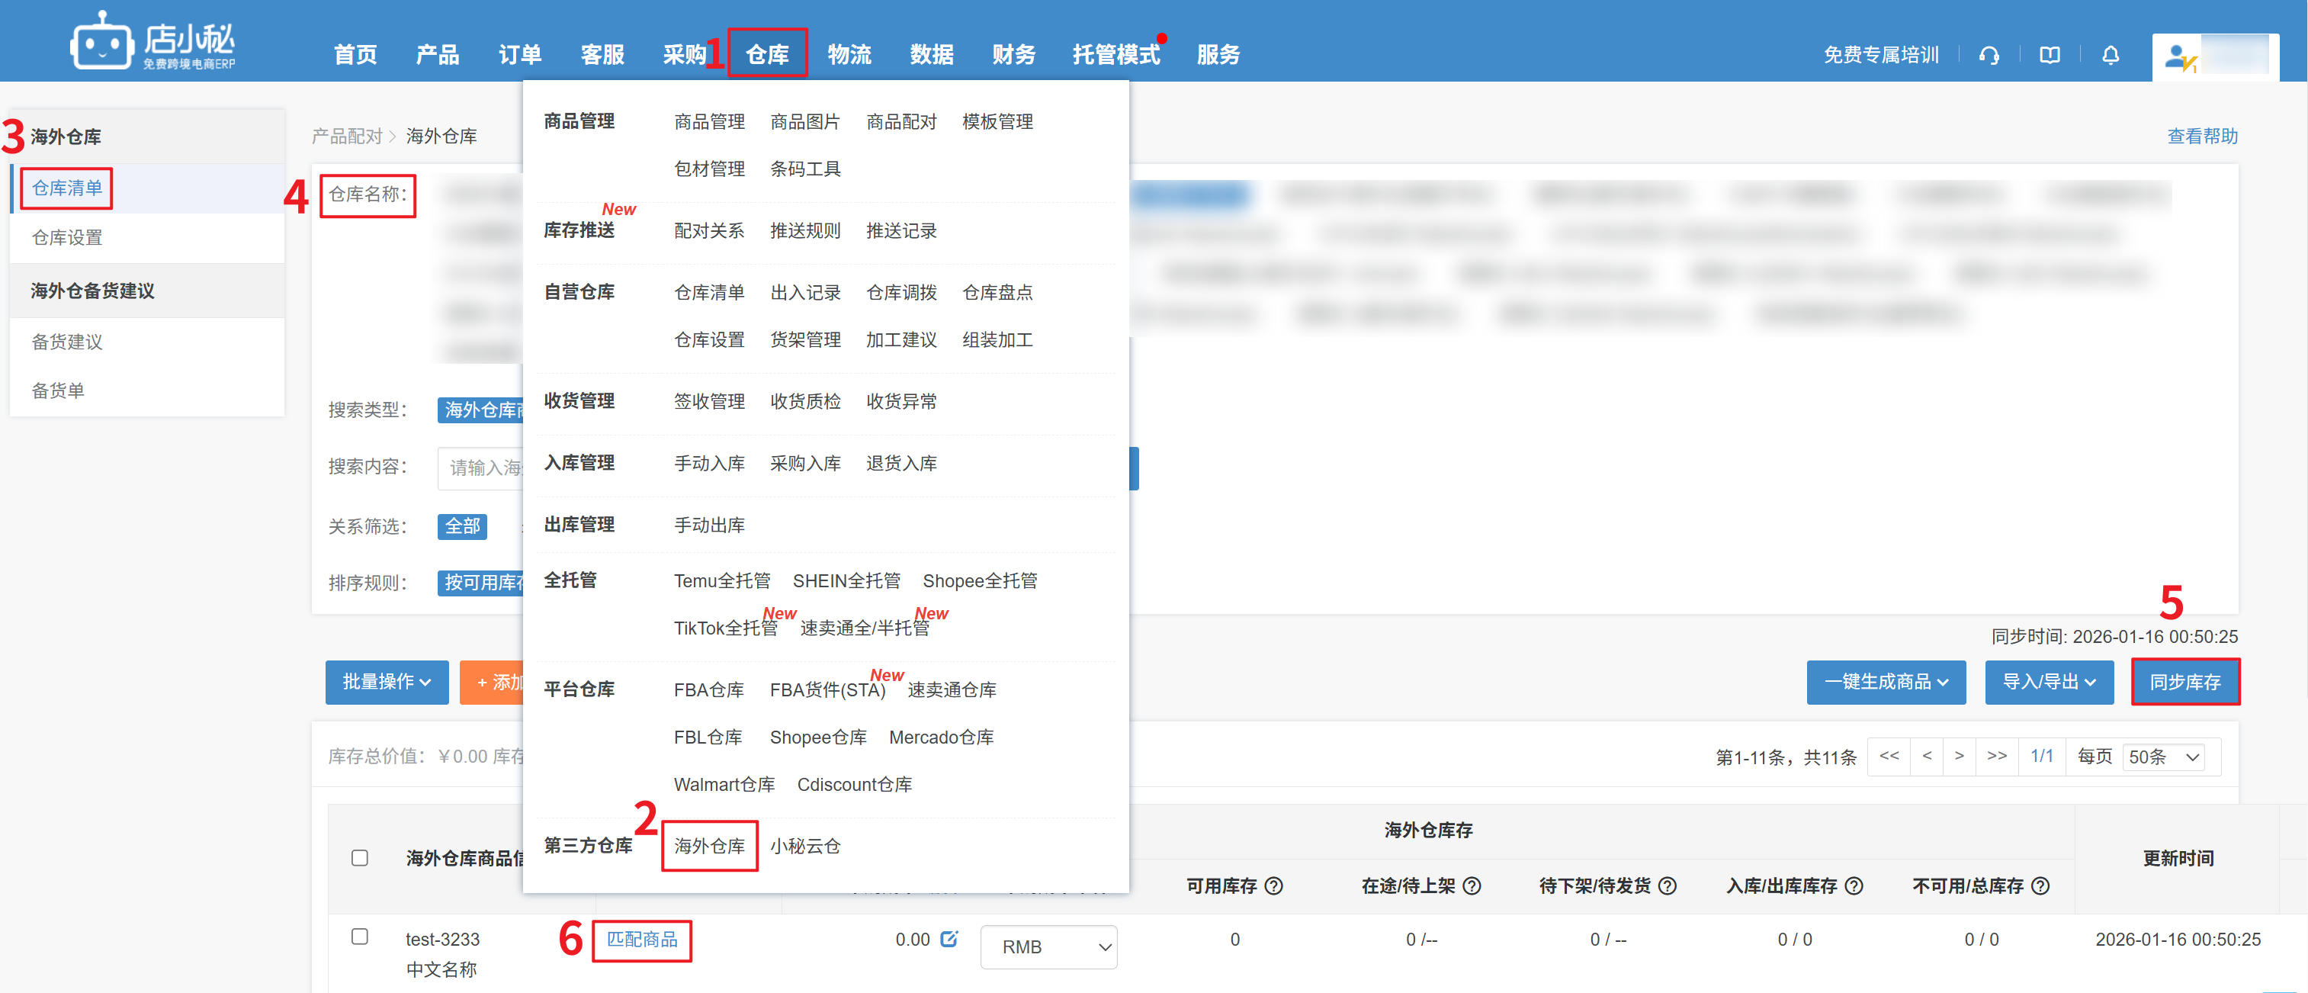The image size is (2308, 993).
Task: Click the customer service headset icon
Action: (1989, 56)
